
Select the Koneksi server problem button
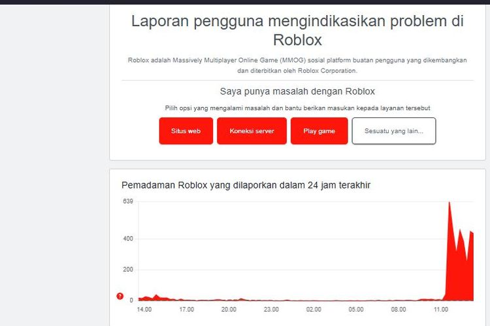pyautogui.click(x=252, y=130)
